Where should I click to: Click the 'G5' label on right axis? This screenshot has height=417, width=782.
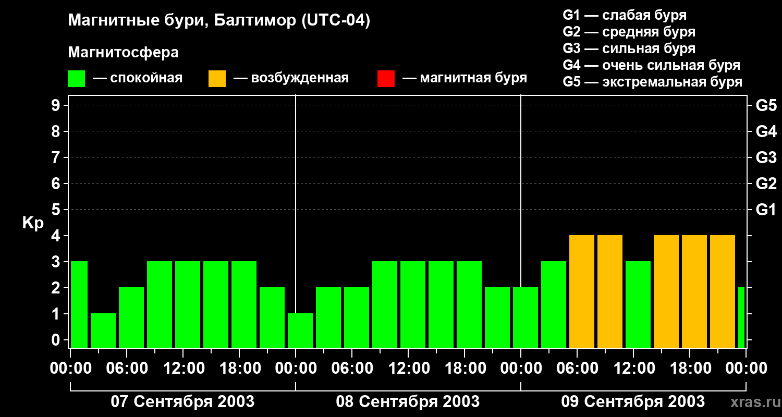[766, 105]
